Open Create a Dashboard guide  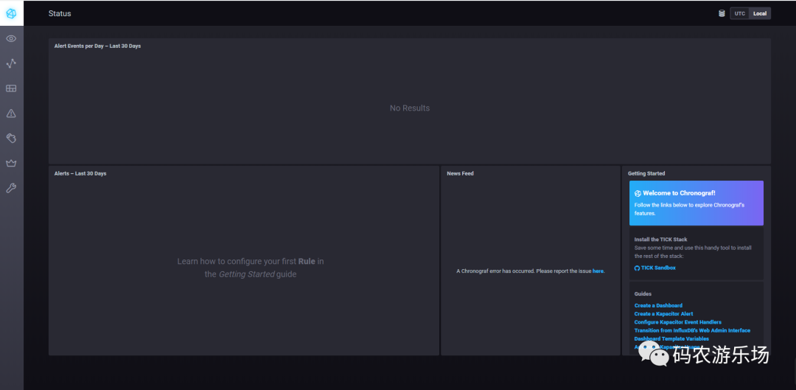click(x=658, y=306)
